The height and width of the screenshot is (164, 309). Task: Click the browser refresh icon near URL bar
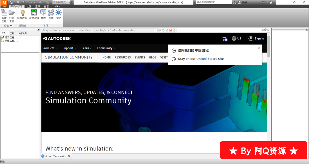[167, 30]
